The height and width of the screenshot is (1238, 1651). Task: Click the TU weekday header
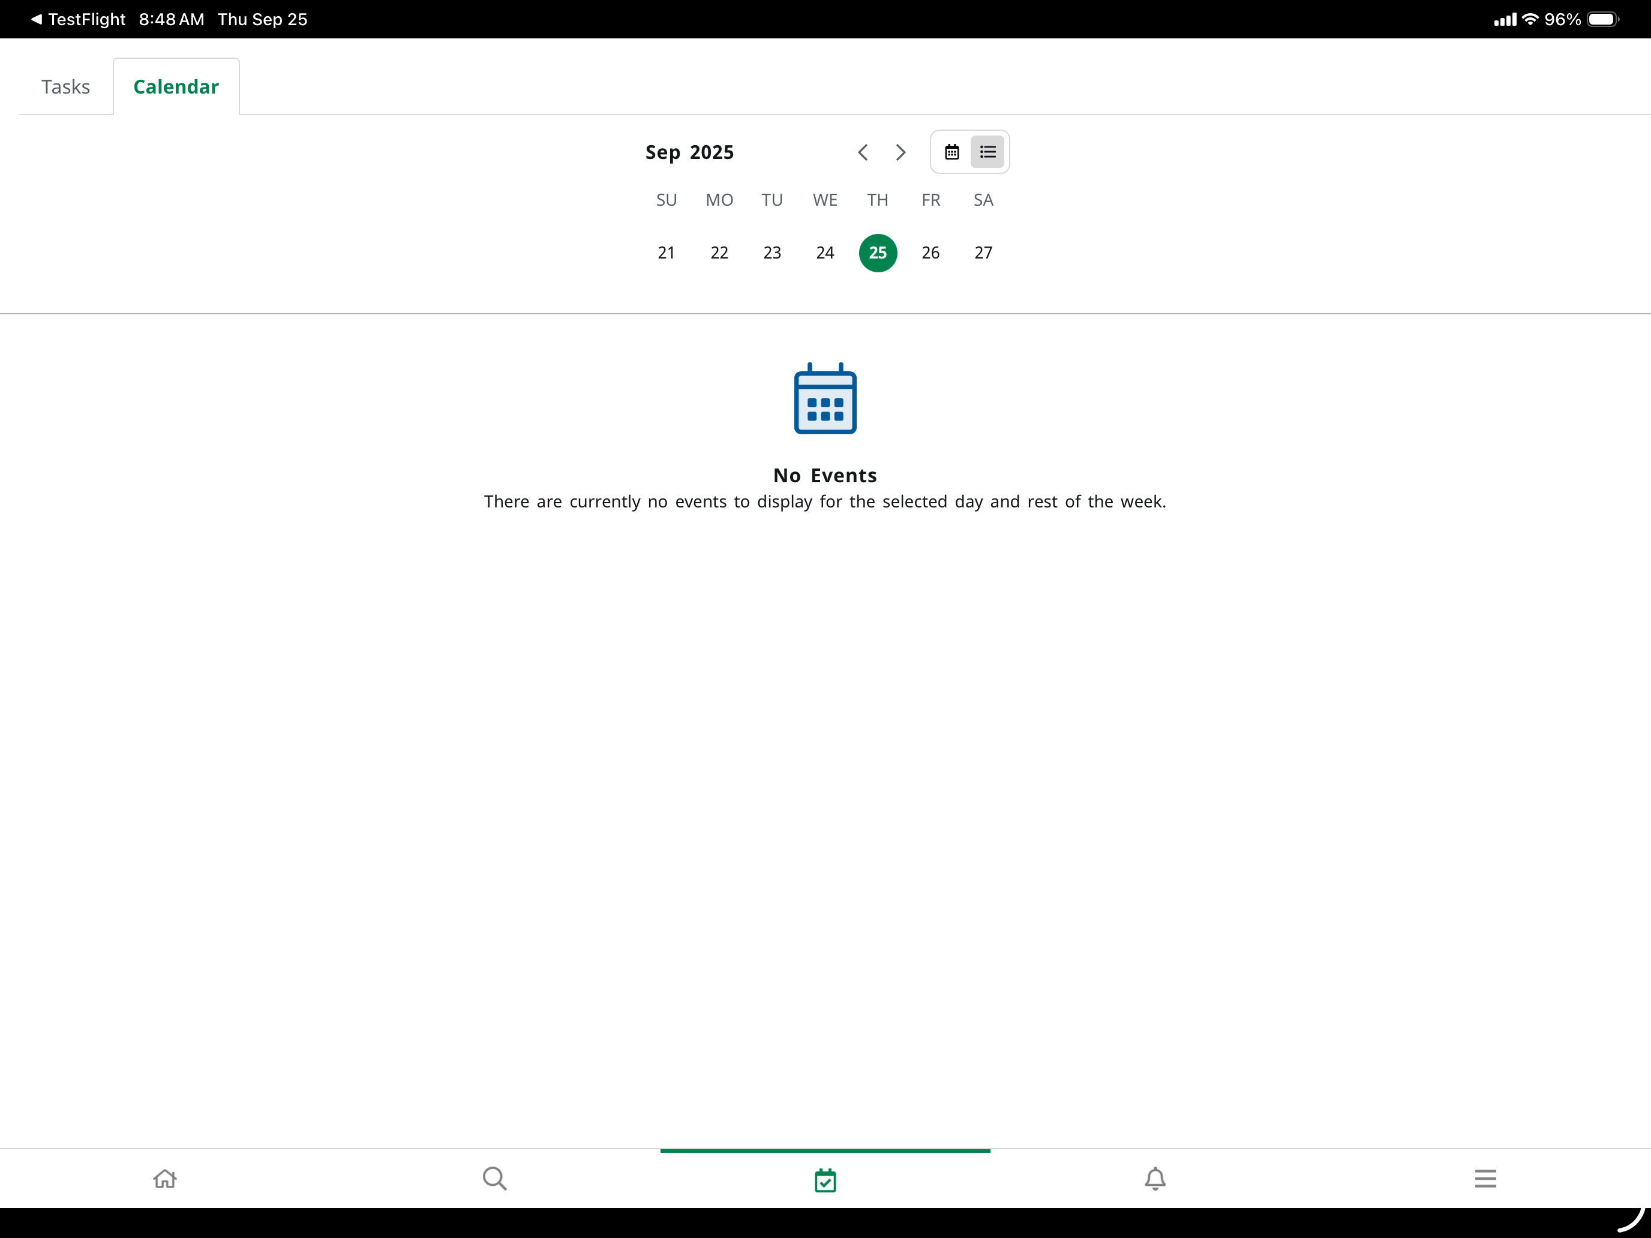(x=773, y=200)
